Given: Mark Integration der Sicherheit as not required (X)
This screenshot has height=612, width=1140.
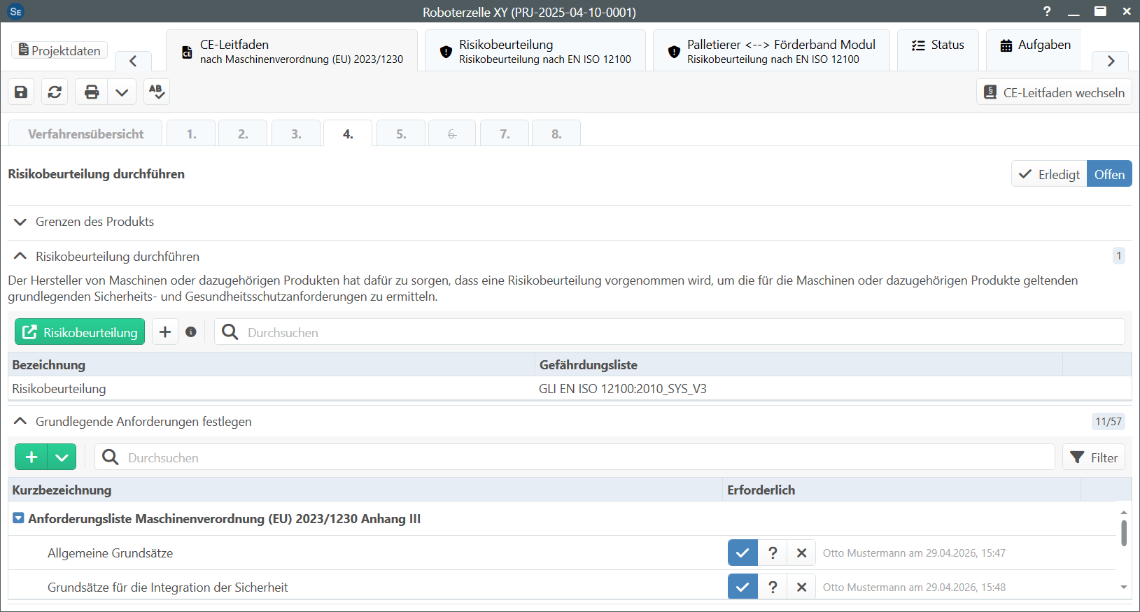Looking at the screenshot, I should (802, 587).
